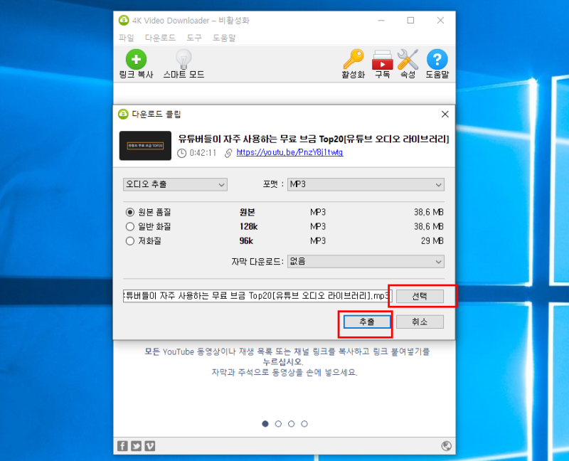The image size is (569, 461).
Task: Go to the third tutorial page dot
Action: [x=292, y=423]
